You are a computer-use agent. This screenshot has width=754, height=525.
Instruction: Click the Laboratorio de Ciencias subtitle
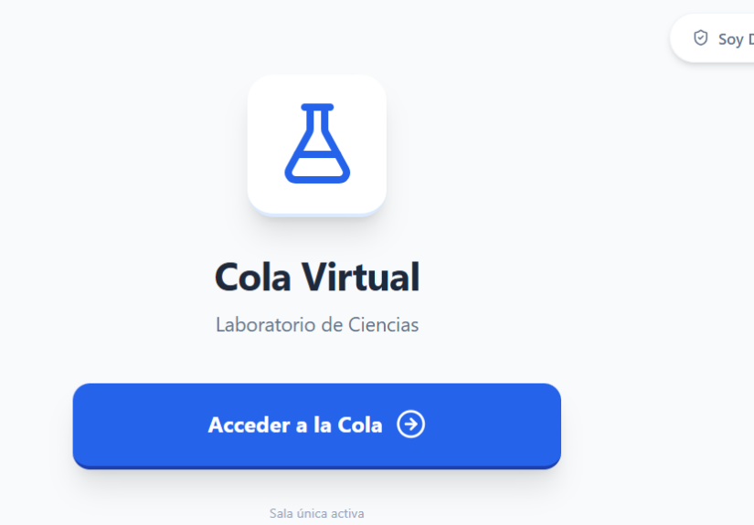(x=317, y=325)
